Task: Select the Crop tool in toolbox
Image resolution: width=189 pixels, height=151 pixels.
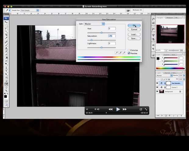Action: pos(6,35)
